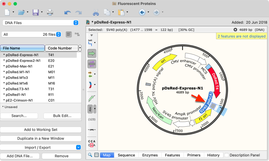This screenshot has height=161, width=269.
Task: Click the Copy icon
Action: (x=107, y=12)
